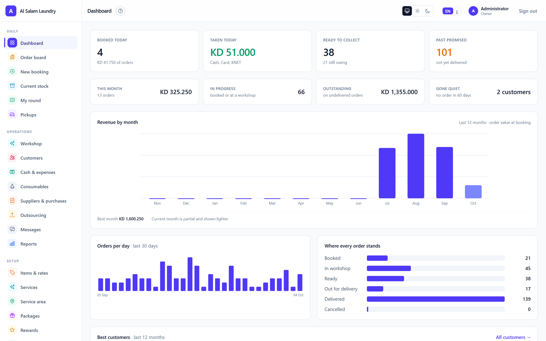This screenshot has height=341, width=546.
Task: Switch language to Arabic
Action: pyautogui.click(x=457, y=11)
